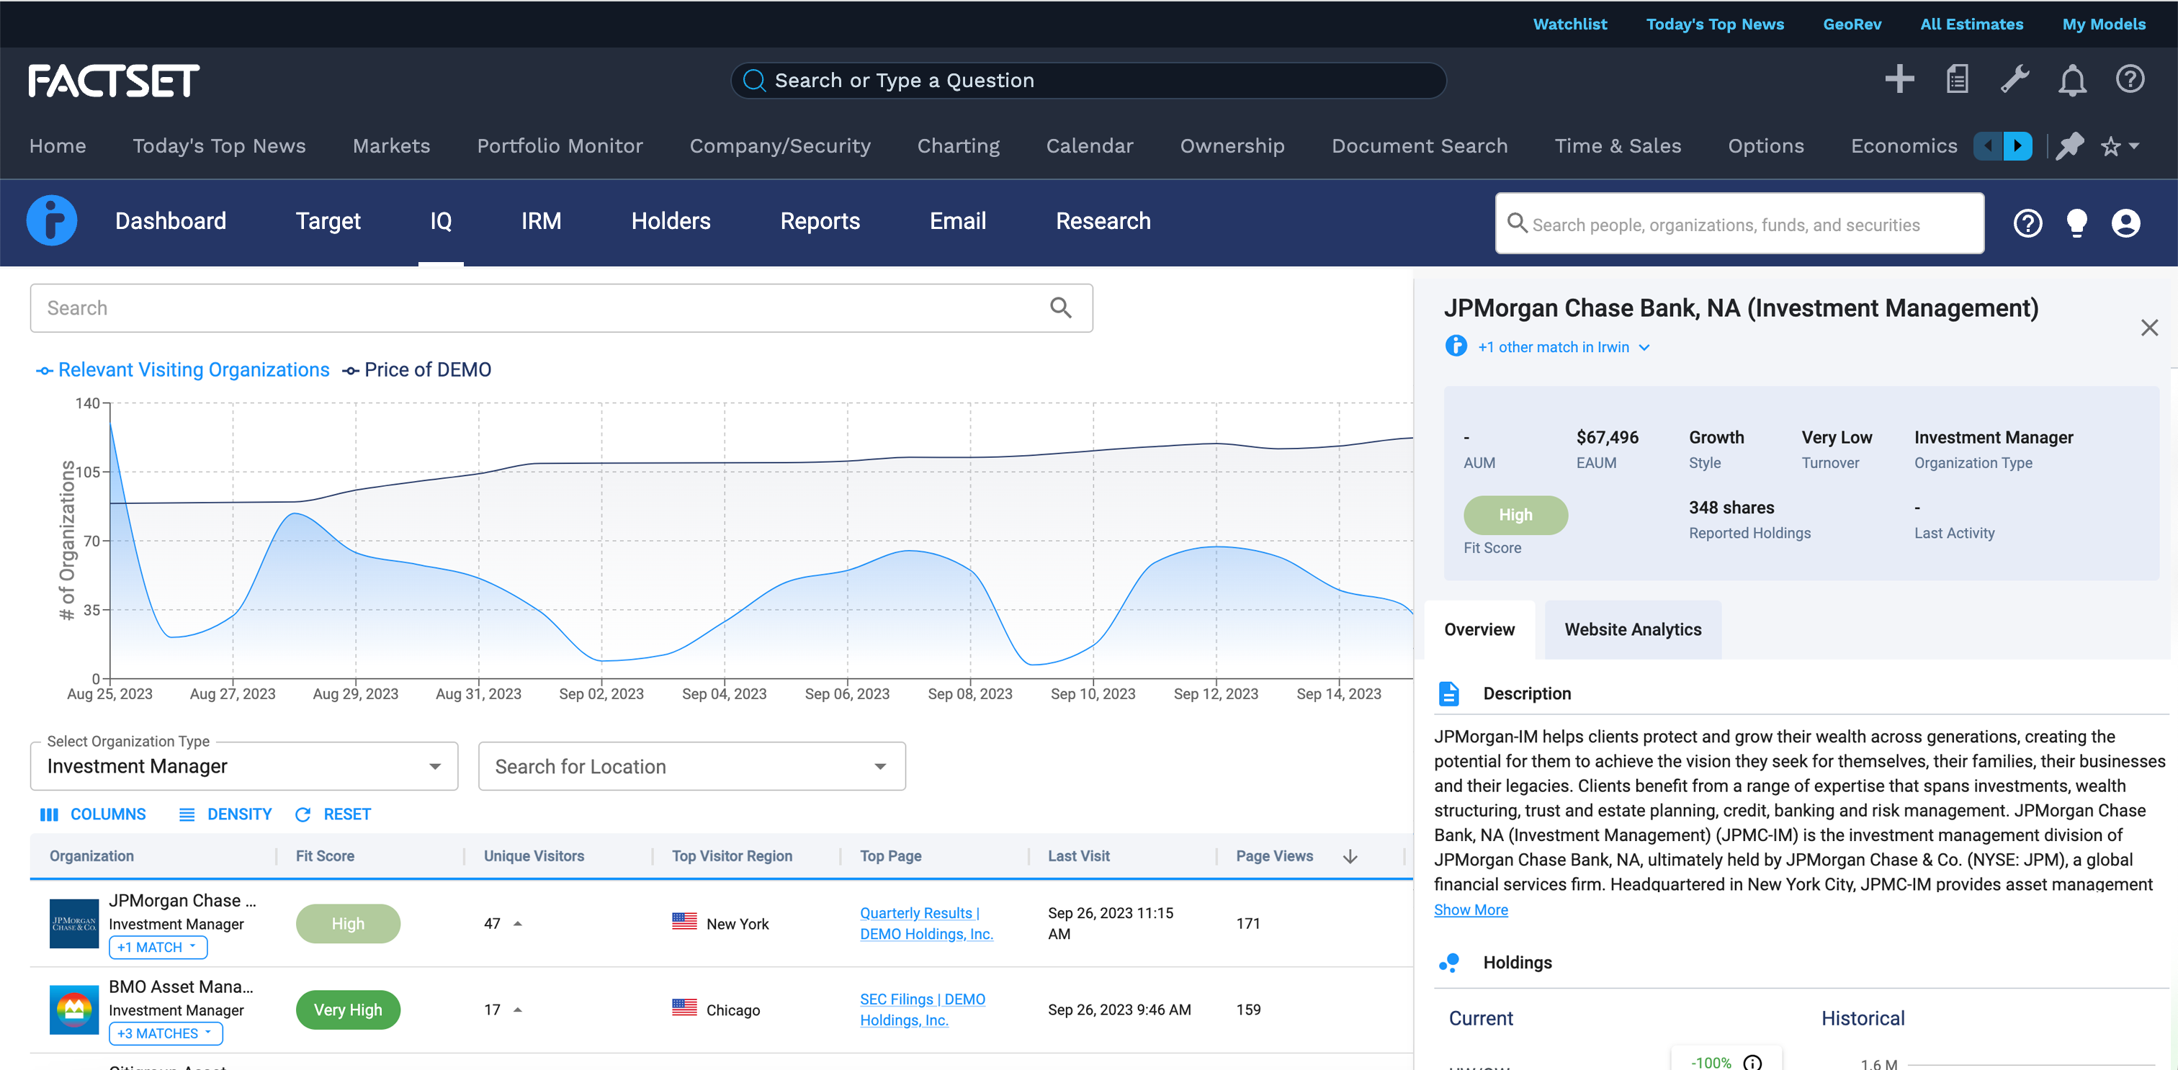Click the lightbulb icon in Irwin bar

(x=2076, y=223)
